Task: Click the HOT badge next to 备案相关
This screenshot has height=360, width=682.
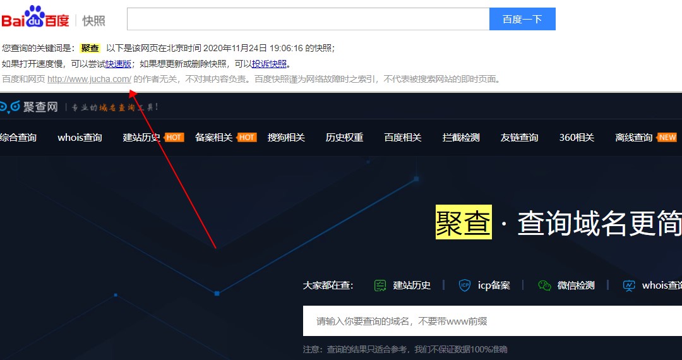Action: tap(247, 138)
